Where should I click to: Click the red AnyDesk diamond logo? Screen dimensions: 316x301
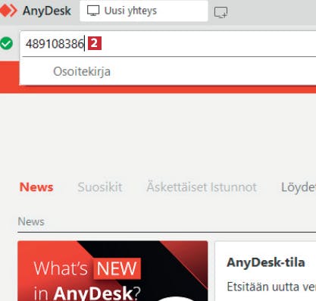click(8, 11)
